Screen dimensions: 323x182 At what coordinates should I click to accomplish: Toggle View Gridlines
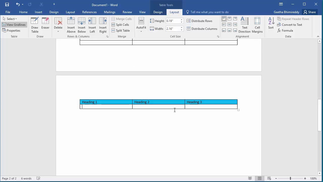14,25
